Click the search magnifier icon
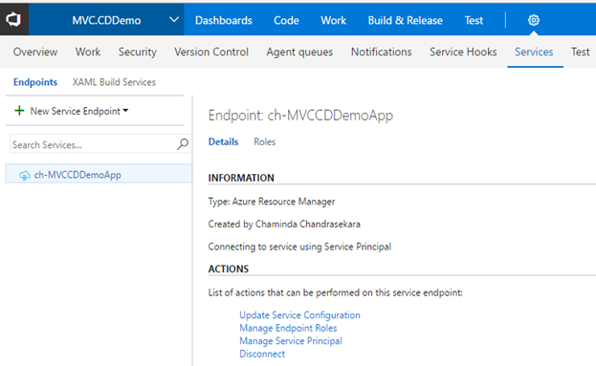Image resolution: width=596 pixels, height=366 pixels. point(183,144)
